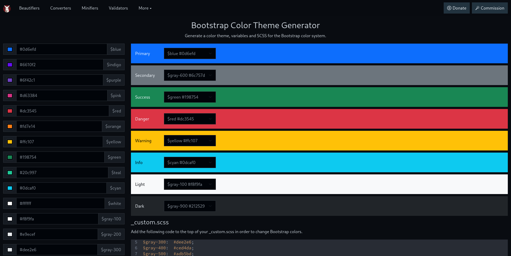Edit the #dee2e6 gray-300 hex field

(x=57, y=250)
